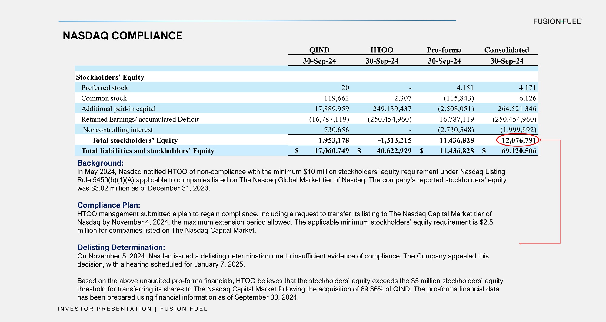This screenshot has width=606, height=322.
Task: Click the Delisting Determination section heading
Action: (121, 247)
